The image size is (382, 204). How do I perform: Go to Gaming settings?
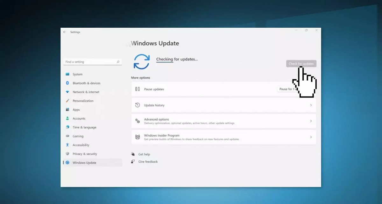(x=93, y=136)
